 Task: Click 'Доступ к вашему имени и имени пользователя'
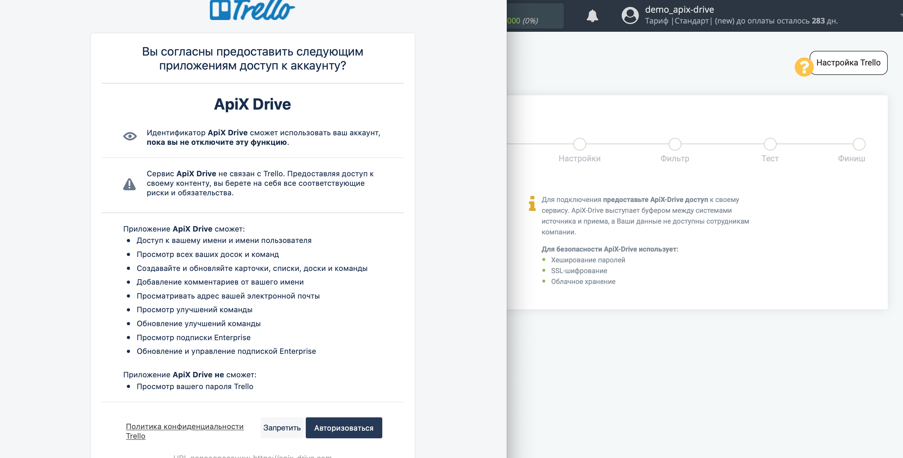point(224,240)
